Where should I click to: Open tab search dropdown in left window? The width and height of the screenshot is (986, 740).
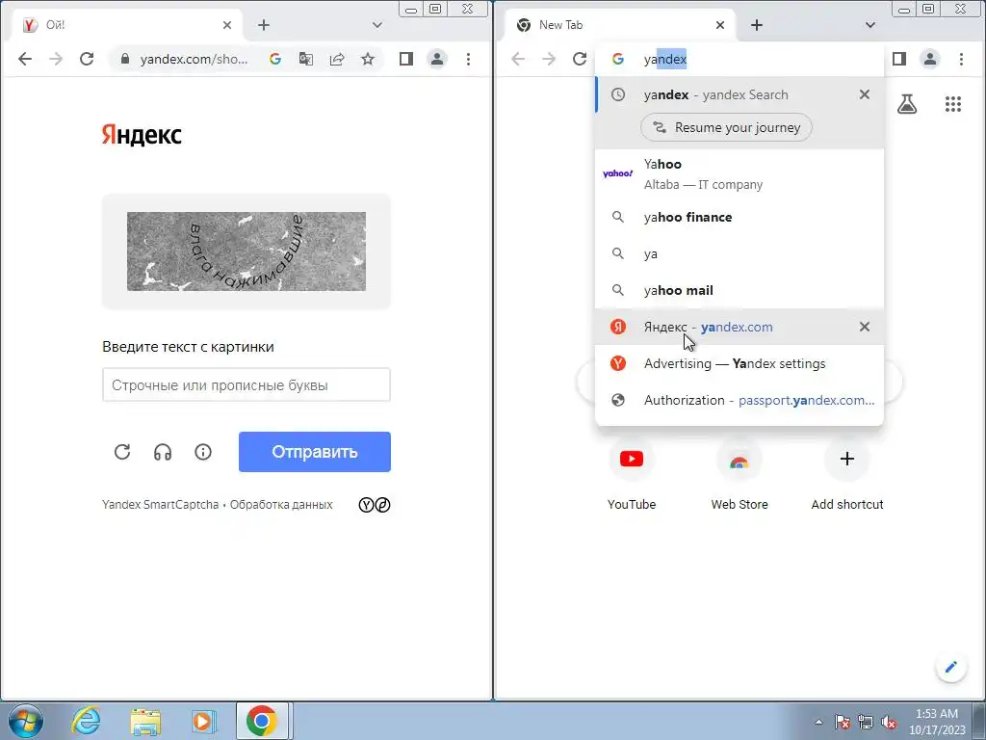pos(377,25)
